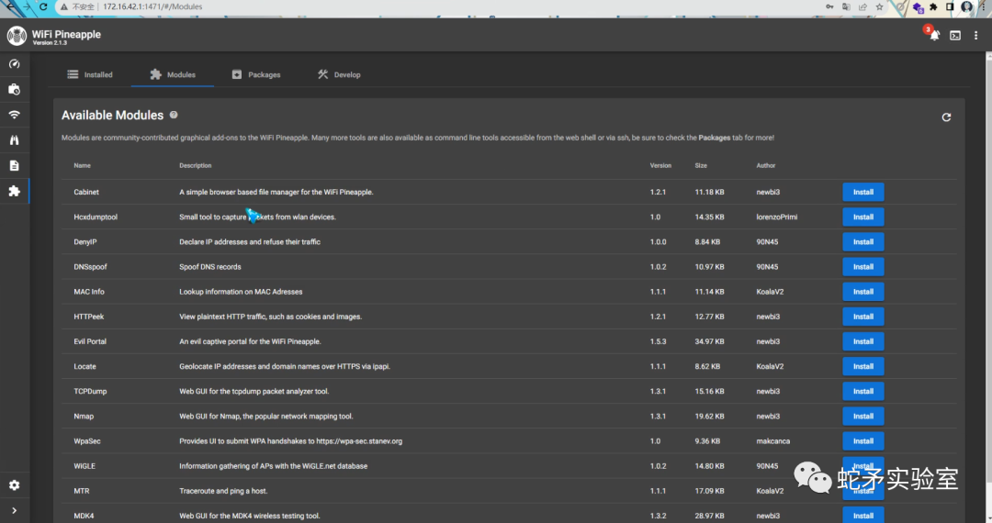The image size is (992, 523).
Task: Click the share page icon in address bar
Action: [862, 7]
